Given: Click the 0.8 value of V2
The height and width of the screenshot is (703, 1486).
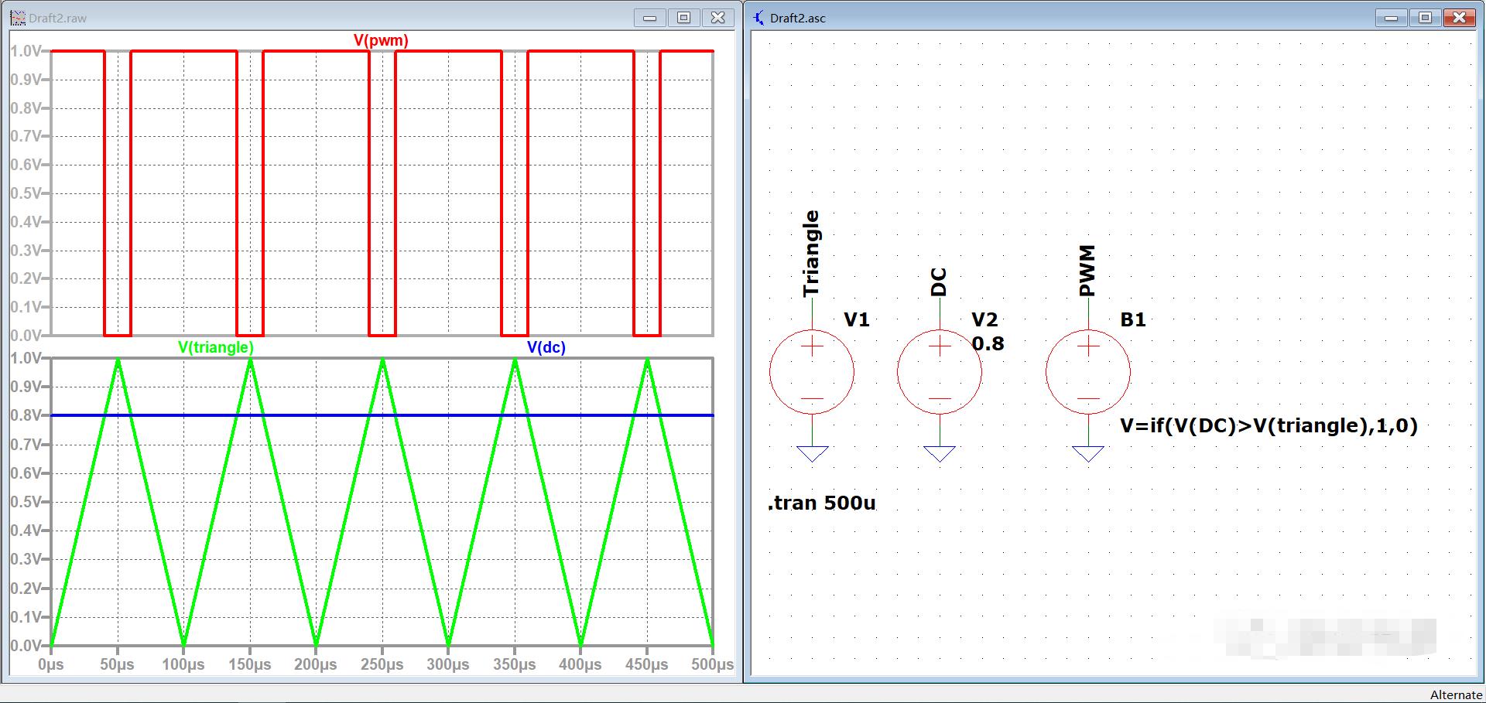Looking at the screenshot, I should coord(988,343).
